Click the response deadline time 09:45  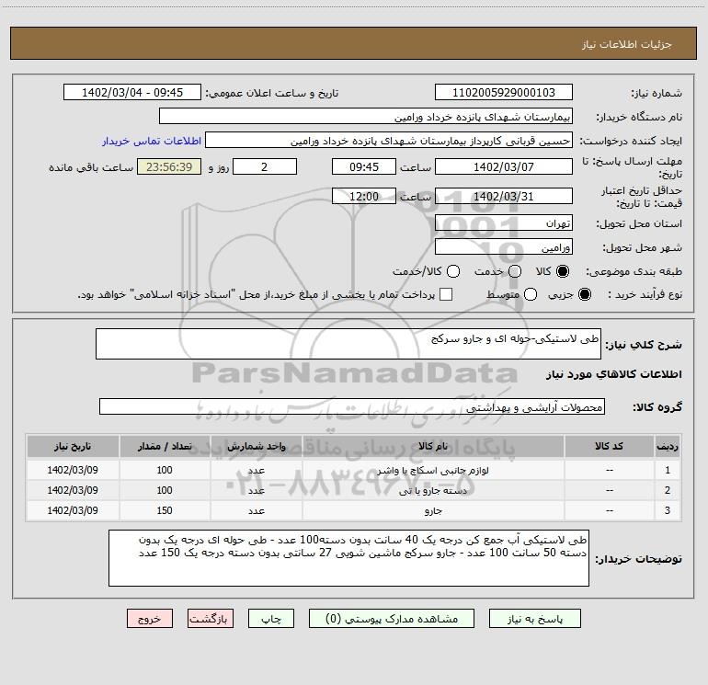tap(364, 166)
